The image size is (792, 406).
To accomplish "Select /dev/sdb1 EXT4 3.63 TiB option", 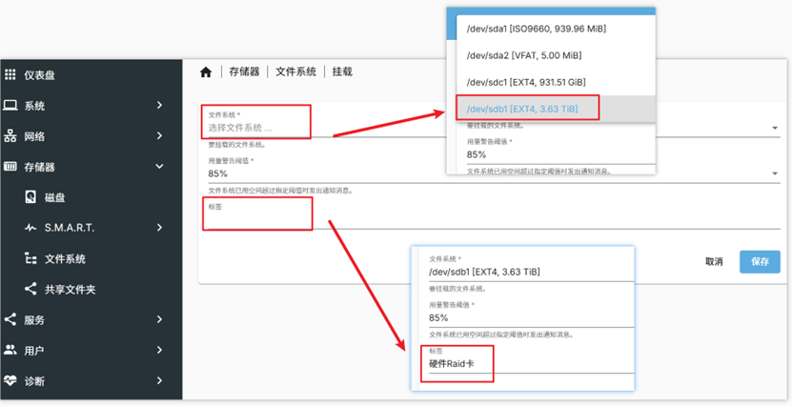I will coord(522,110).
